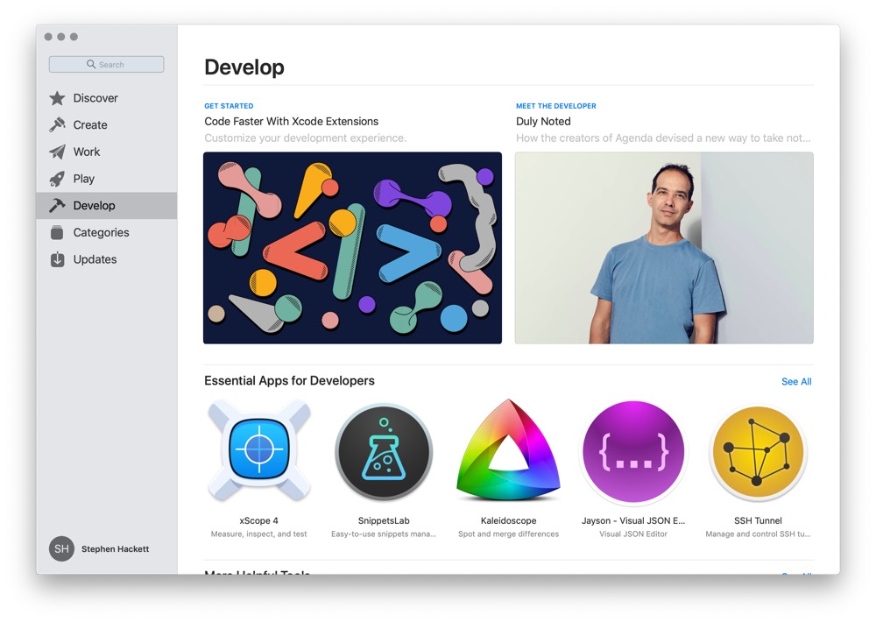The height and width of the screenshot is (622, 876).
Task: Click the SnippetsLab flask icon
Action: pos(384,452)
